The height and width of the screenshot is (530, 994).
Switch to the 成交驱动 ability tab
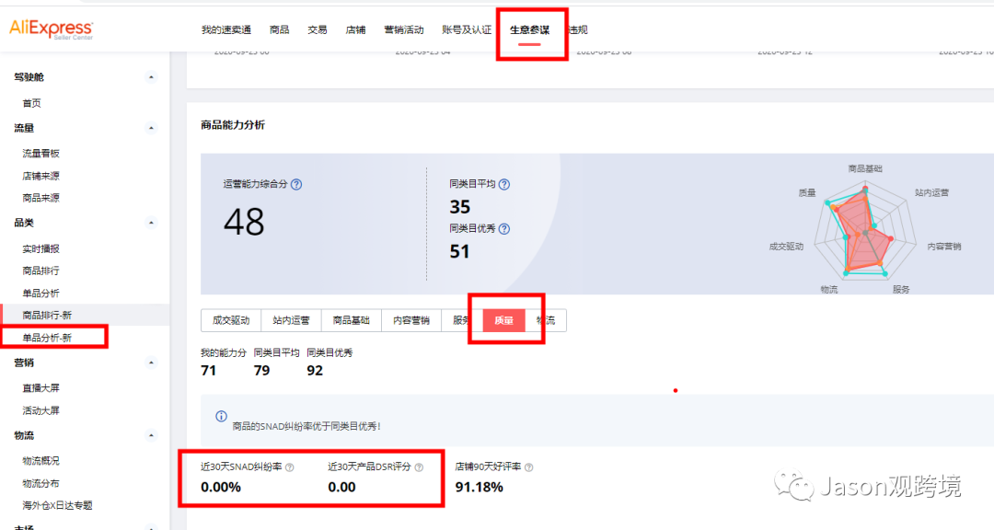click(231, 320)
